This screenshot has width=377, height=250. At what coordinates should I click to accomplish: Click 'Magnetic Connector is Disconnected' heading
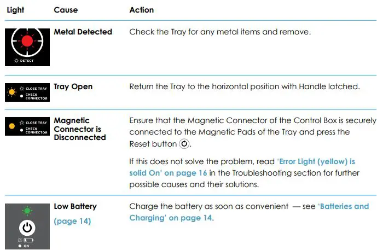click(80, 129)
